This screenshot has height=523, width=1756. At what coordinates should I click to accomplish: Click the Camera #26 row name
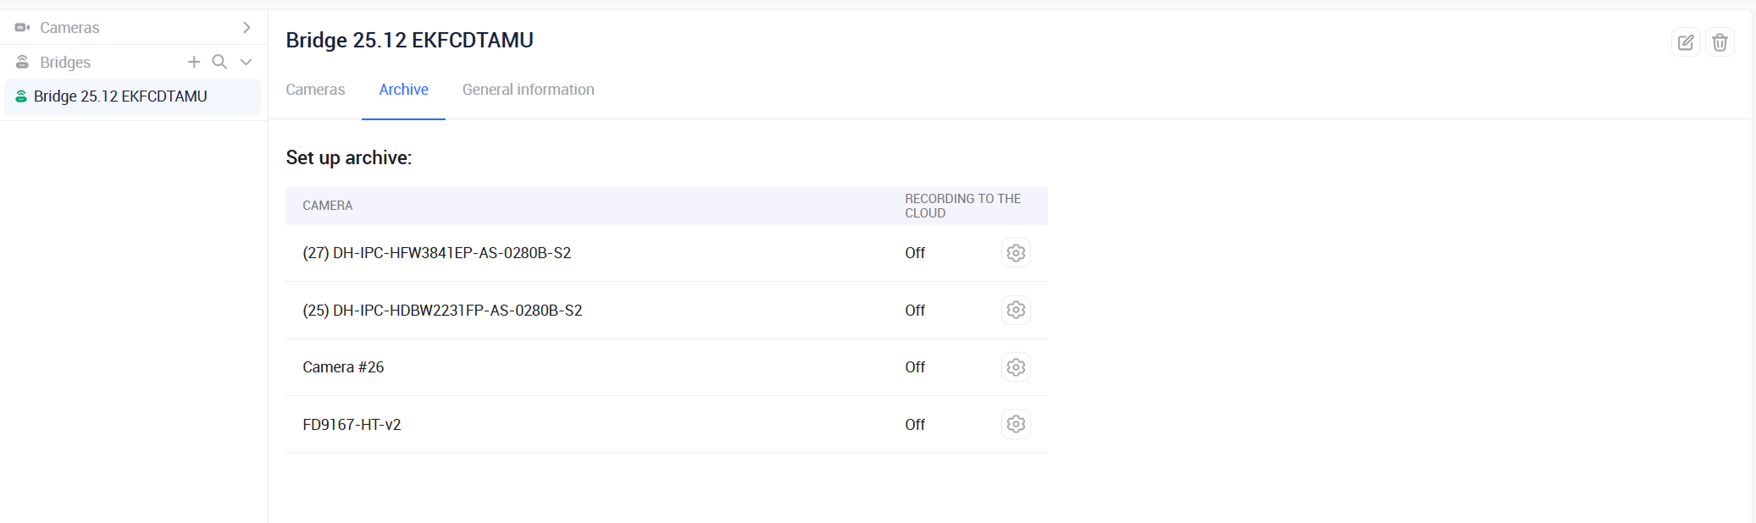tap(343, 367)
